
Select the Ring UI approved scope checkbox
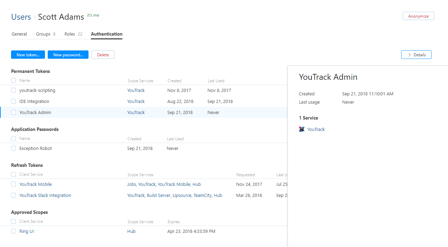13,231
